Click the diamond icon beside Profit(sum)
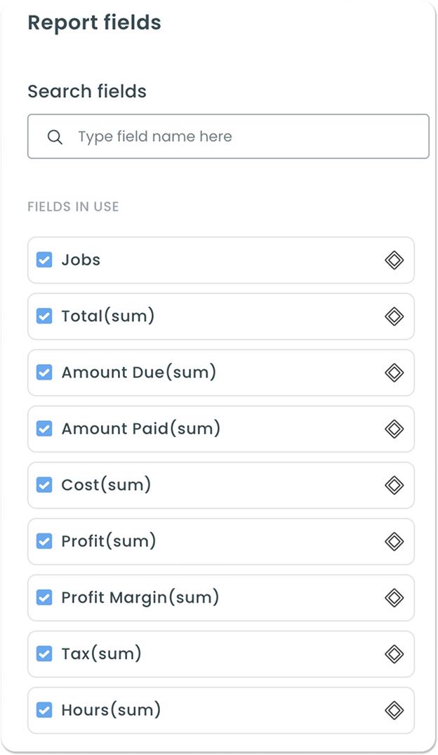Screen dimensions: 438x755 (394, 541)
